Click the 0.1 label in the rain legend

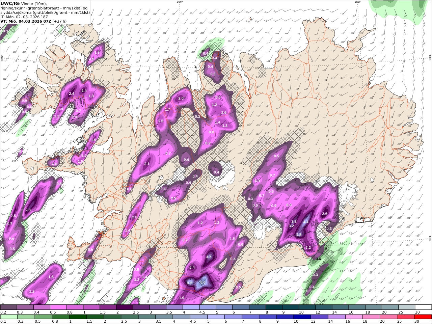[3, 322]
